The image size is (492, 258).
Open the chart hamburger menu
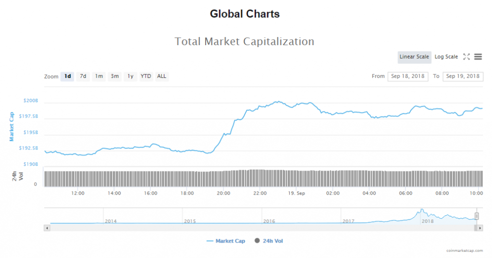point(478,57)
